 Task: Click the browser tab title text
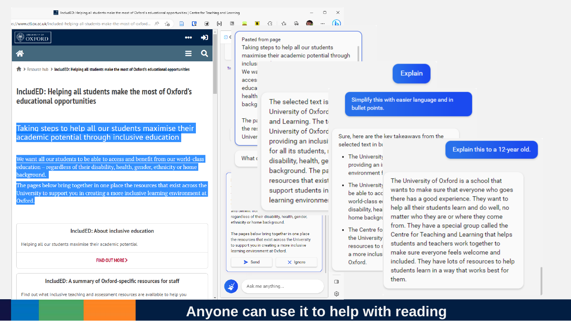150,13
